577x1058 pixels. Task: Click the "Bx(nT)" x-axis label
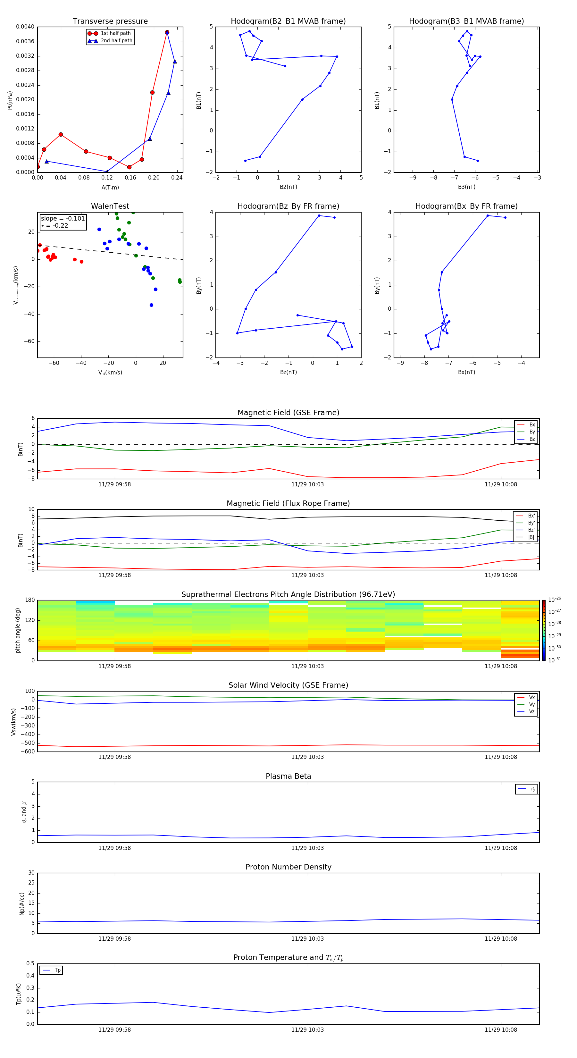(466, 372)
